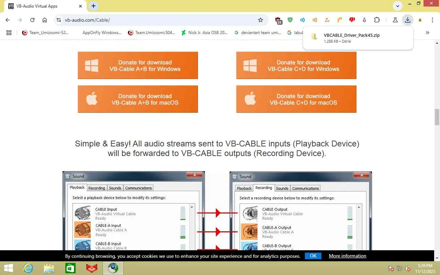Screen dimensions: 440x275
Task: Open the orange person-checkmark extension
Action: [x=327, y=20]
